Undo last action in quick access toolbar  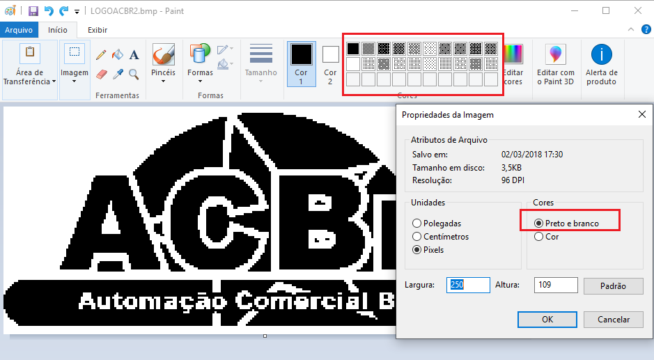pos(49,11)
